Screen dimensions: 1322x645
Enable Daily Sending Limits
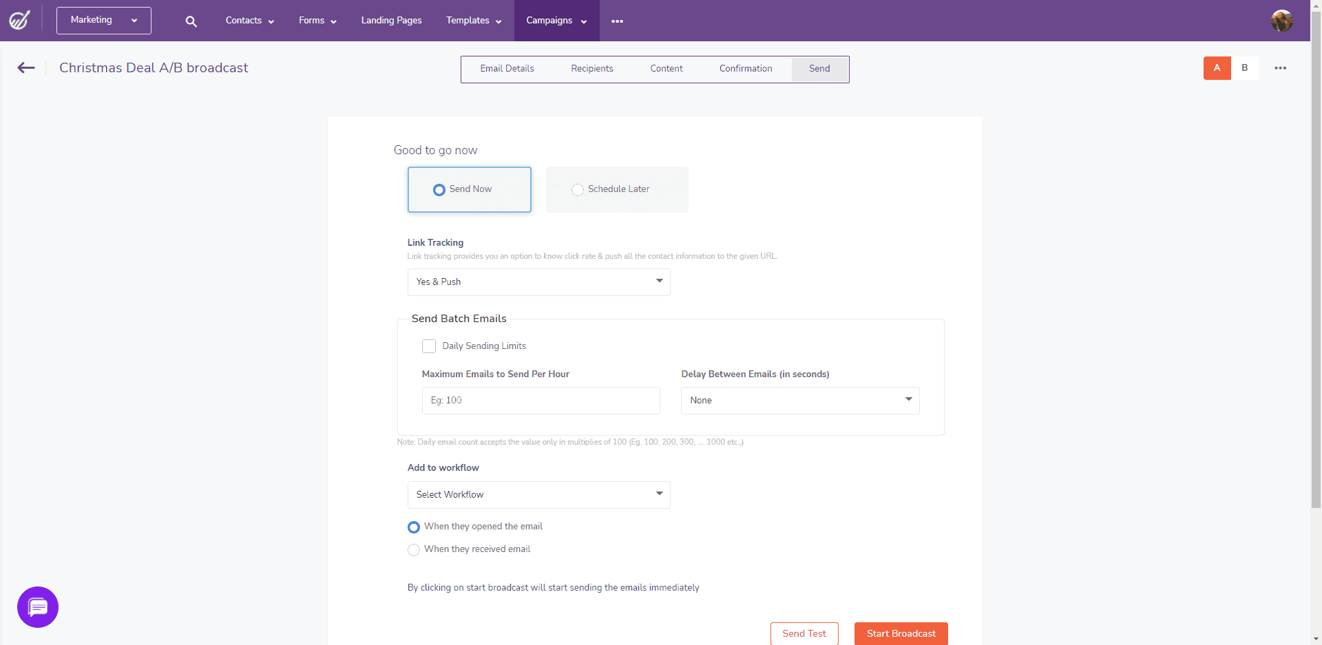pyautogui.click(x=428, y=346)
